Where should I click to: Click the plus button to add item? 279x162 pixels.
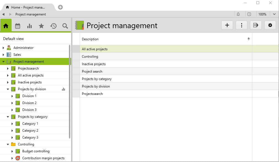coord(227,25)
